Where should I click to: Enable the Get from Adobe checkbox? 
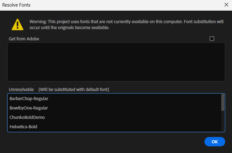click(212, 39)
